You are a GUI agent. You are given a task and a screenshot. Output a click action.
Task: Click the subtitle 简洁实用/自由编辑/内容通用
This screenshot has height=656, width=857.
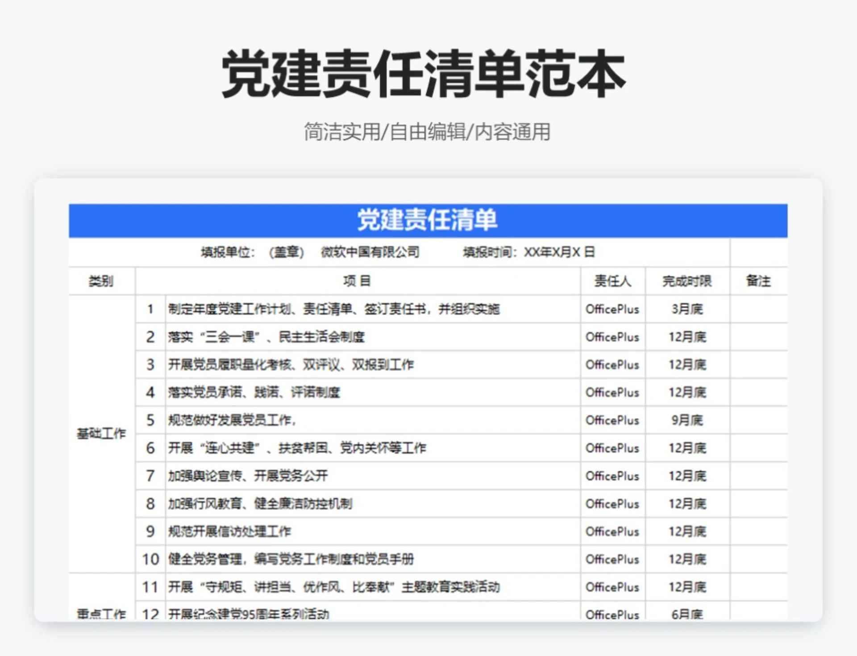(x=426, y=132)
